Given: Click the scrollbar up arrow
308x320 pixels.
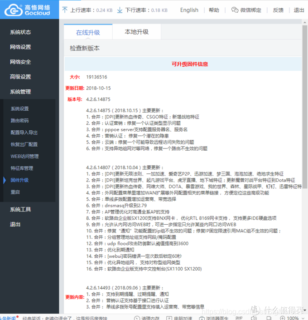Looking at the screenshot, I should click(305, 22).
